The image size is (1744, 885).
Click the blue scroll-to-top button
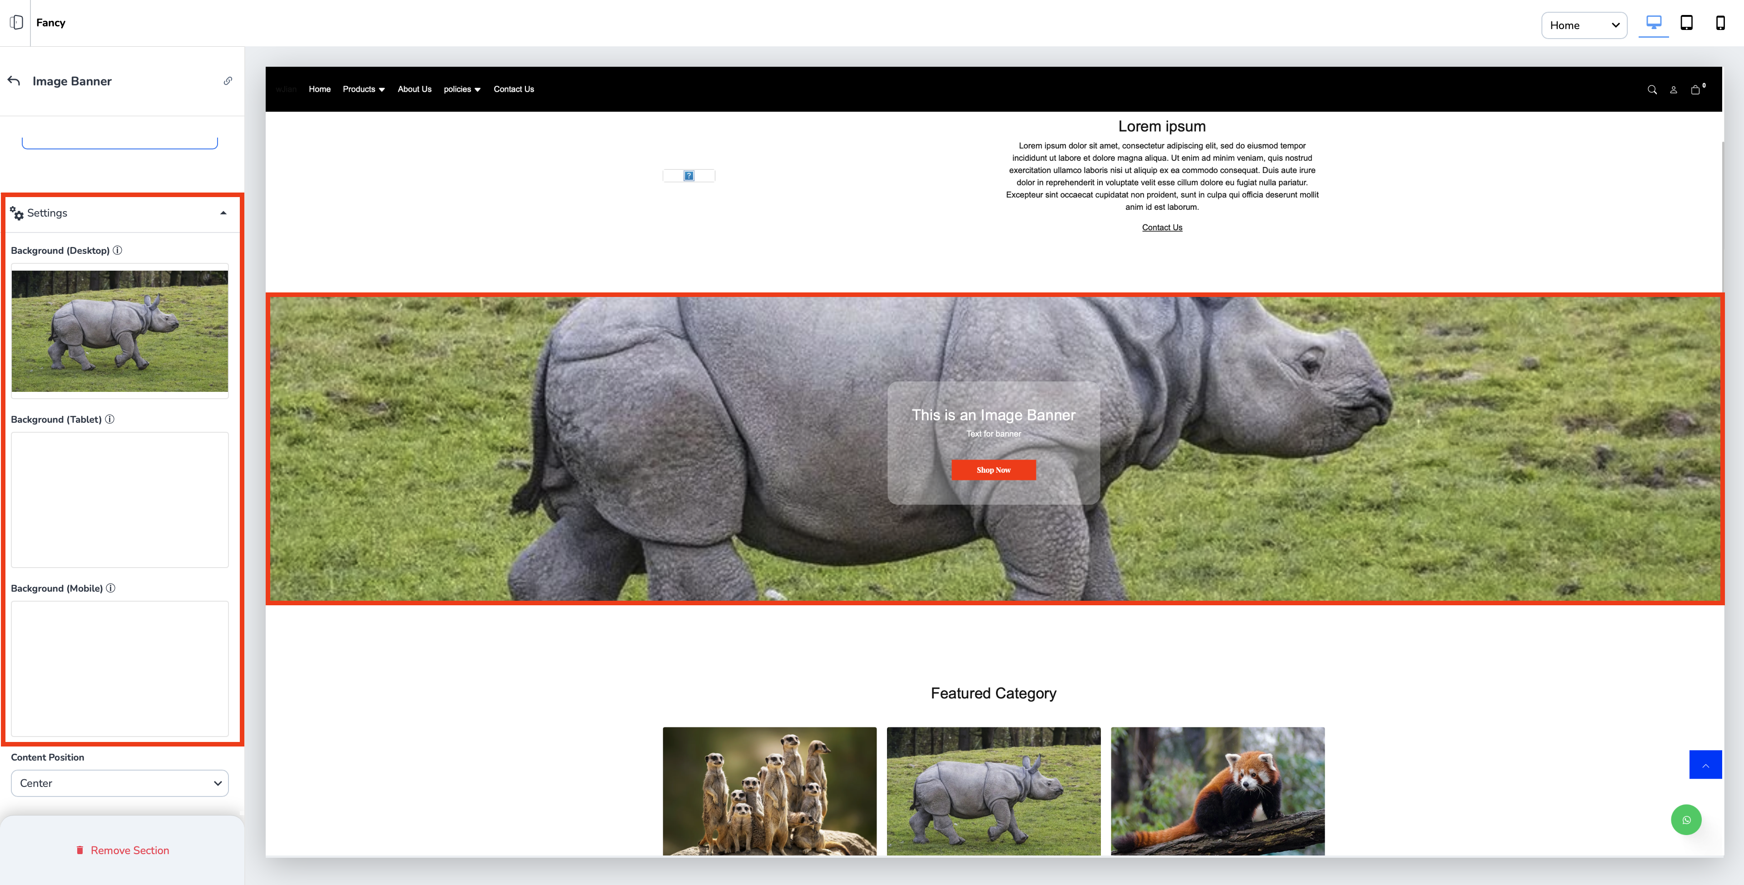click(x=1705, y=765)
